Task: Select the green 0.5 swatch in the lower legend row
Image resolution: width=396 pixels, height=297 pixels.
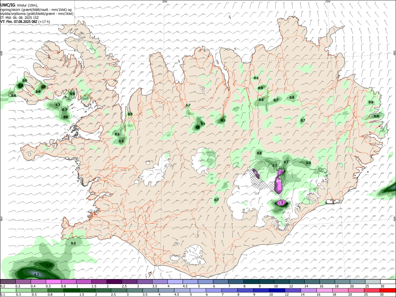Action: [40, 290]
